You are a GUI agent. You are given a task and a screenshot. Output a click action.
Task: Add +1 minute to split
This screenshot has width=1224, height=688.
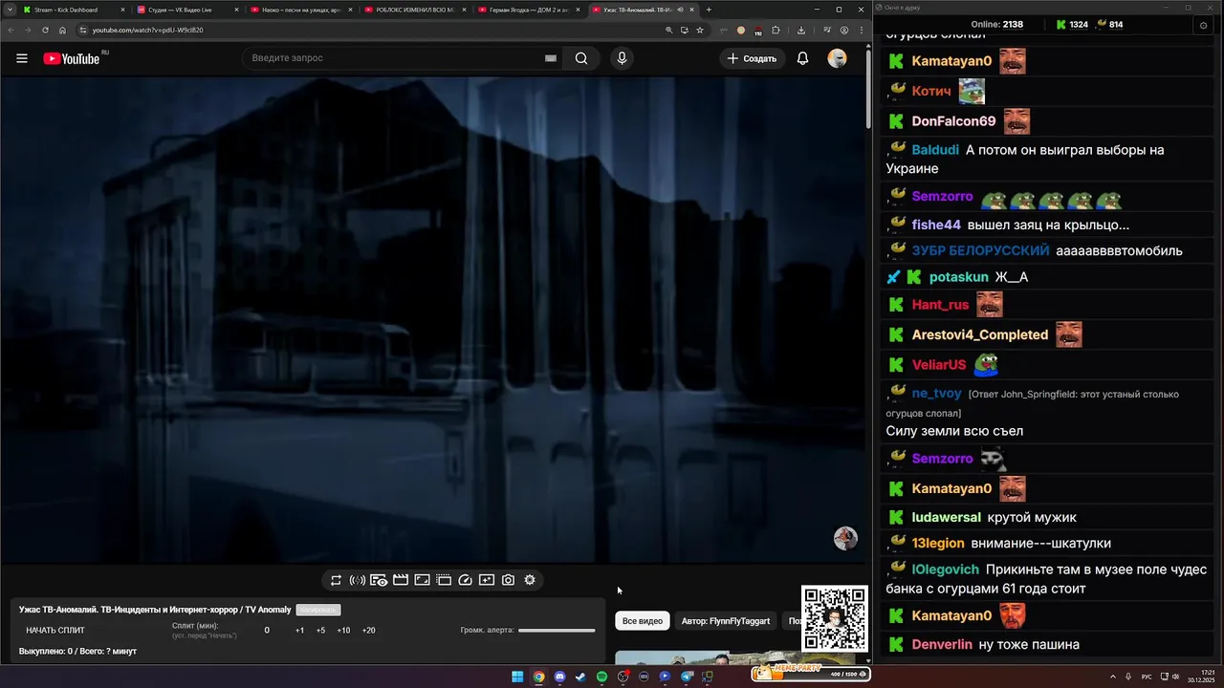coord(299,631)
